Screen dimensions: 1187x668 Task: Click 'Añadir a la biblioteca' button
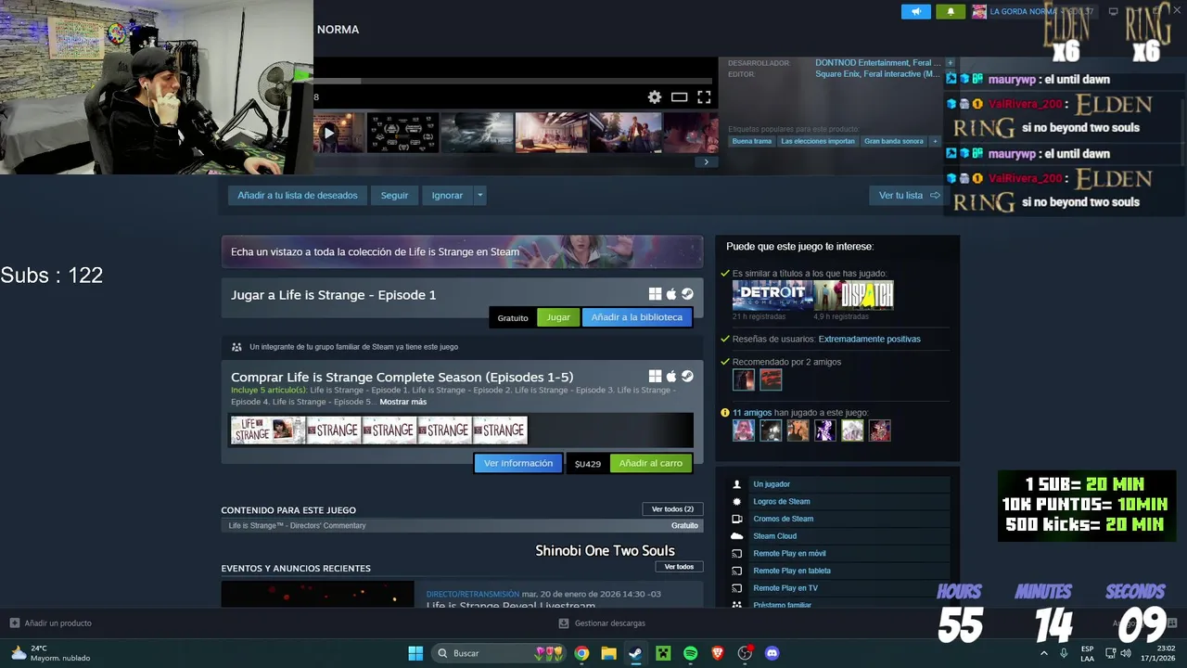click(636, 317)
